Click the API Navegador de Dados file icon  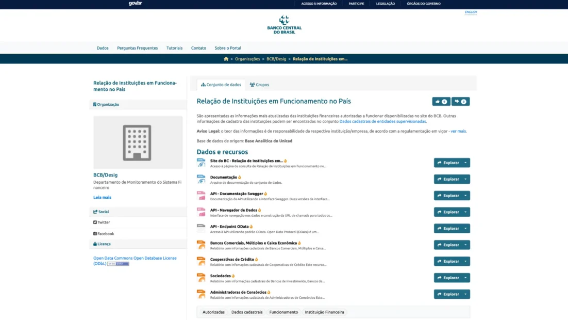pyautogui.click(x=201, y=212)
